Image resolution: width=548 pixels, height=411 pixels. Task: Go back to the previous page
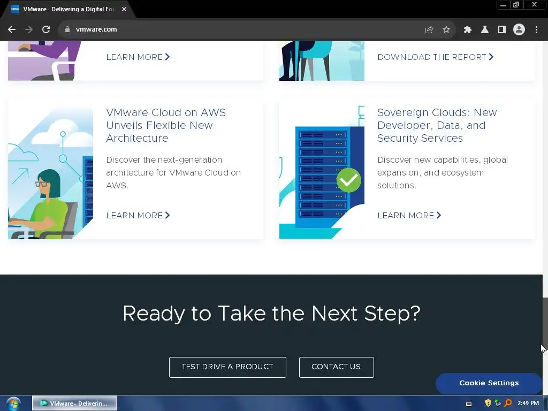tap(12, 29)
